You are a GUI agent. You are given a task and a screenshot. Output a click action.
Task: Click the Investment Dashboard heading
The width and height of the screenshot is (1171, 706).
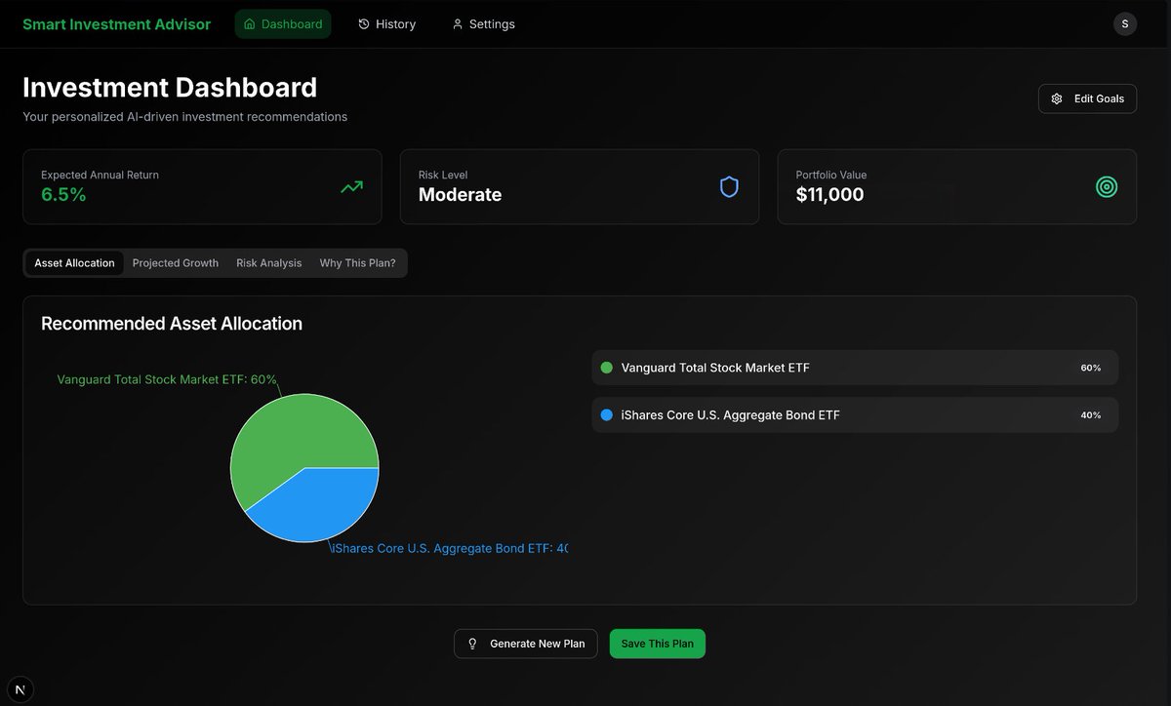170,87
